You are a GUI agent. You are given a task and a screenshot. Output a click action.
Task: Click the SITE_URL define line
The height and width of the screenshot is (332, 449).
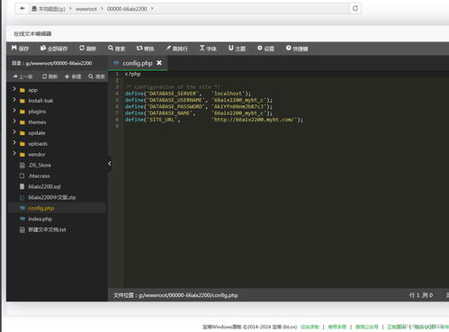214,120
